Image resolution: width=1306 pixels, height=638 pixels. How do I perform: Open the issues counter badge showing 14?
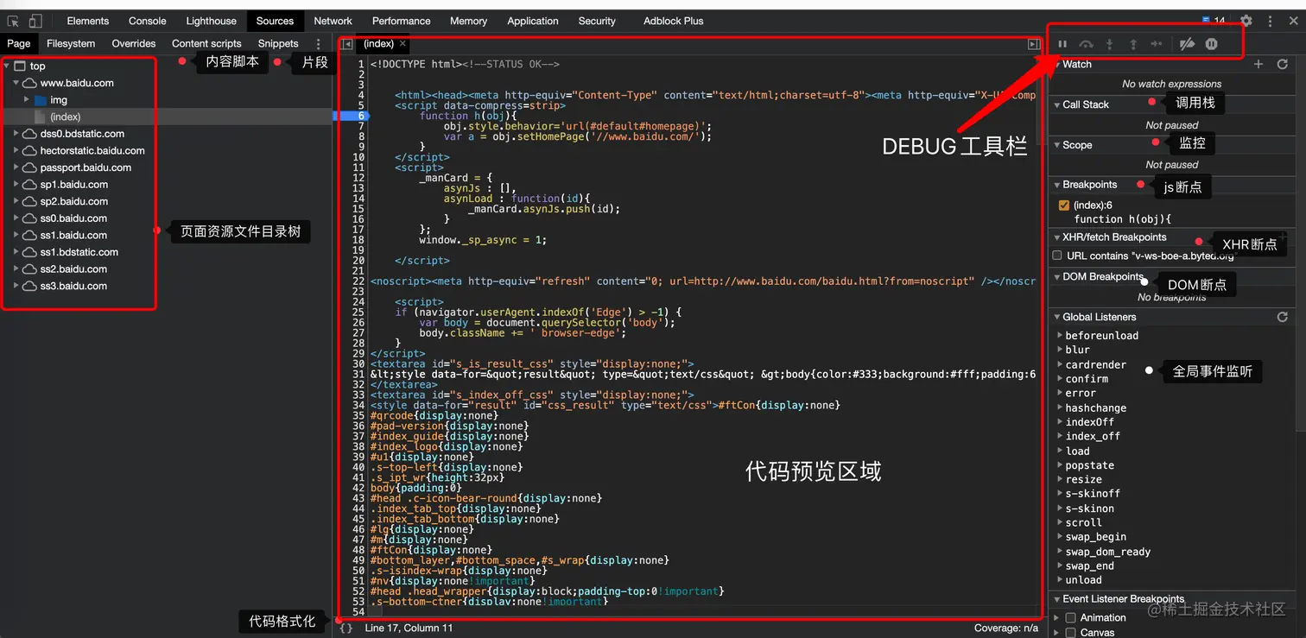coord(1214,21)
